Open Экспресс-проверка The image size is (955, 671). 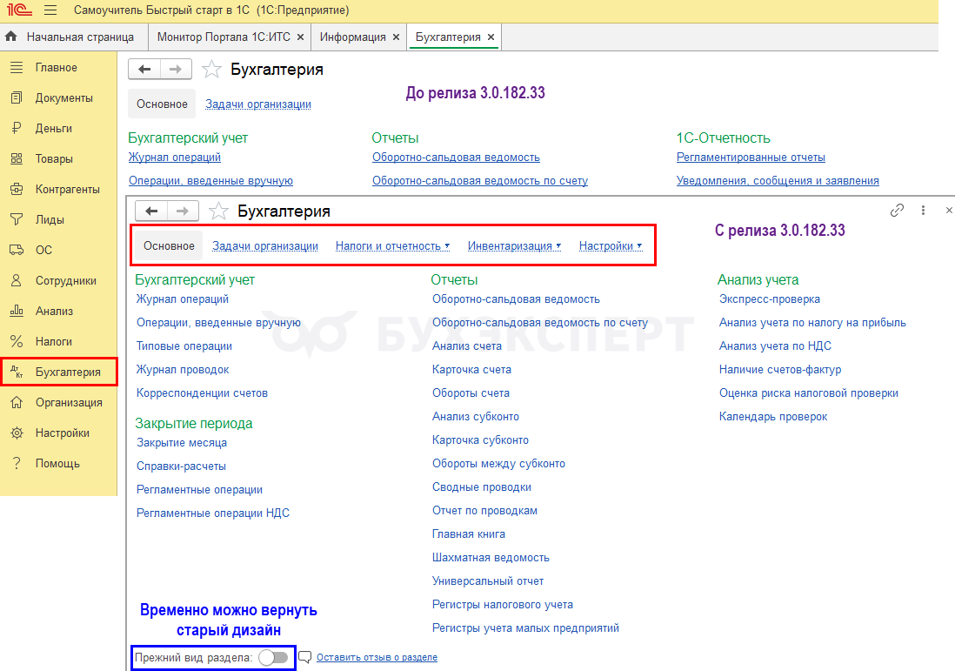[769, 299]
